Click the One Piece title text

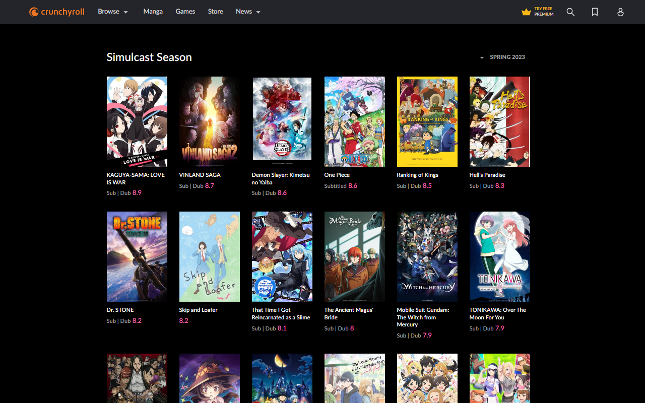pos(337,175)
